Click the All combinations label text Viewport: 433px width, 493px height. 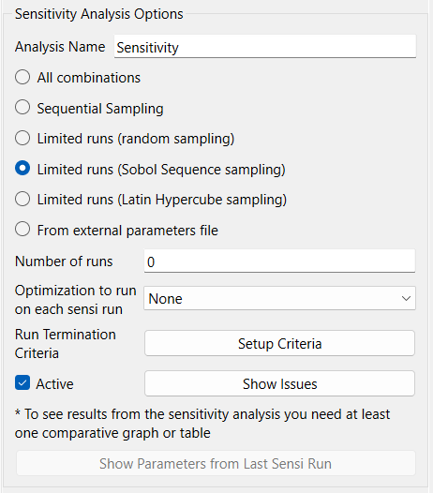pos(89,78)
